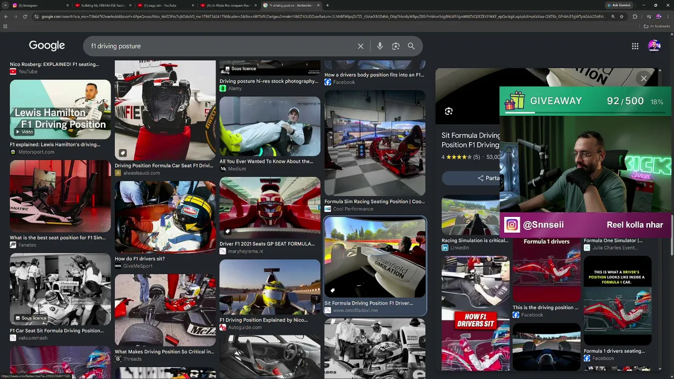The width and height of the screenshot is (674, 379).
Task: Go back with the browser back arrow
Action: click(x=6, y=17)
